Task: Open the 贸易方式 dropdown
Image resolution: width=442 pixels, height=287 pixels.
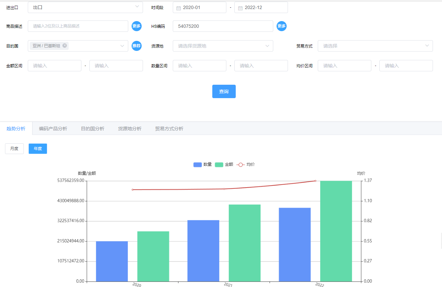Action: 375,46
